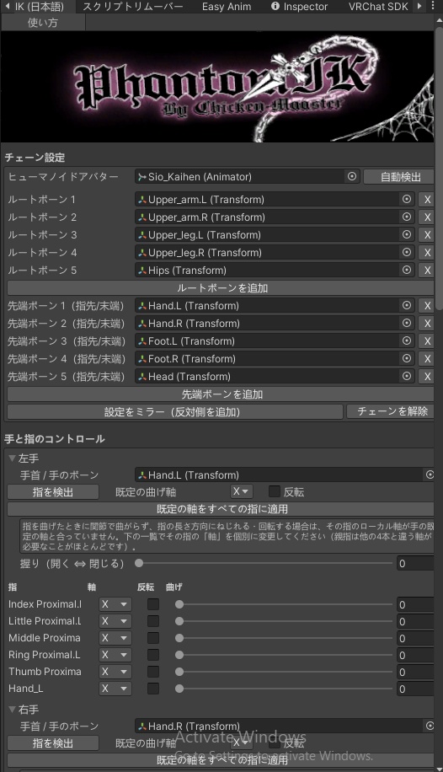Open object picker for Head tip bone
This screenshot has height=772, width=443.
click(407, 376)
